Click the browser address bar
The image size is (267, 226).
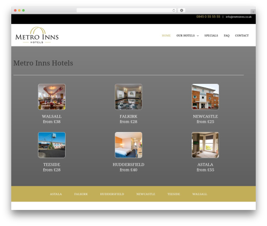(127, 10)
